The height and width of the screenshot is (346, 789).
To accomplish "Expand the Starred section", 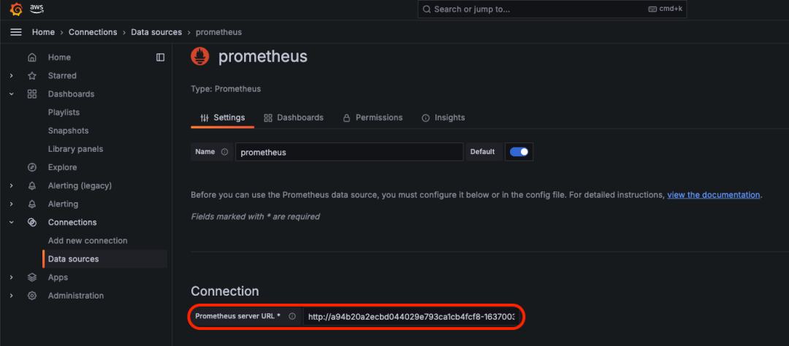I will (x=11, y=76).
